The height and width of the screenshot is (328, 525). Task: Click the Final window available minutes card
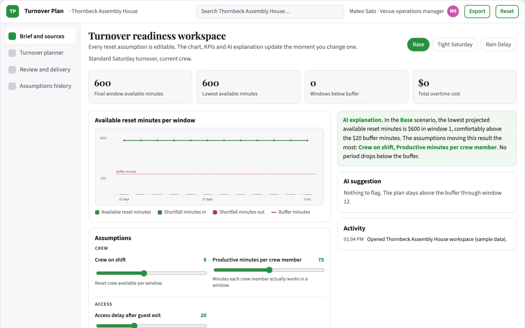pyautogui.click(x=140, y=87)
